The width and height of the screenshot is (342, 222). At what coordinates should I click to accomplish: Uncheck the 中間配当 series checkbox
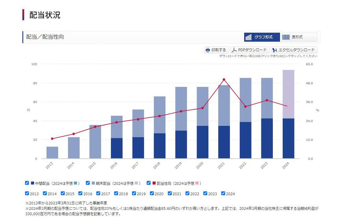[27, 183]
